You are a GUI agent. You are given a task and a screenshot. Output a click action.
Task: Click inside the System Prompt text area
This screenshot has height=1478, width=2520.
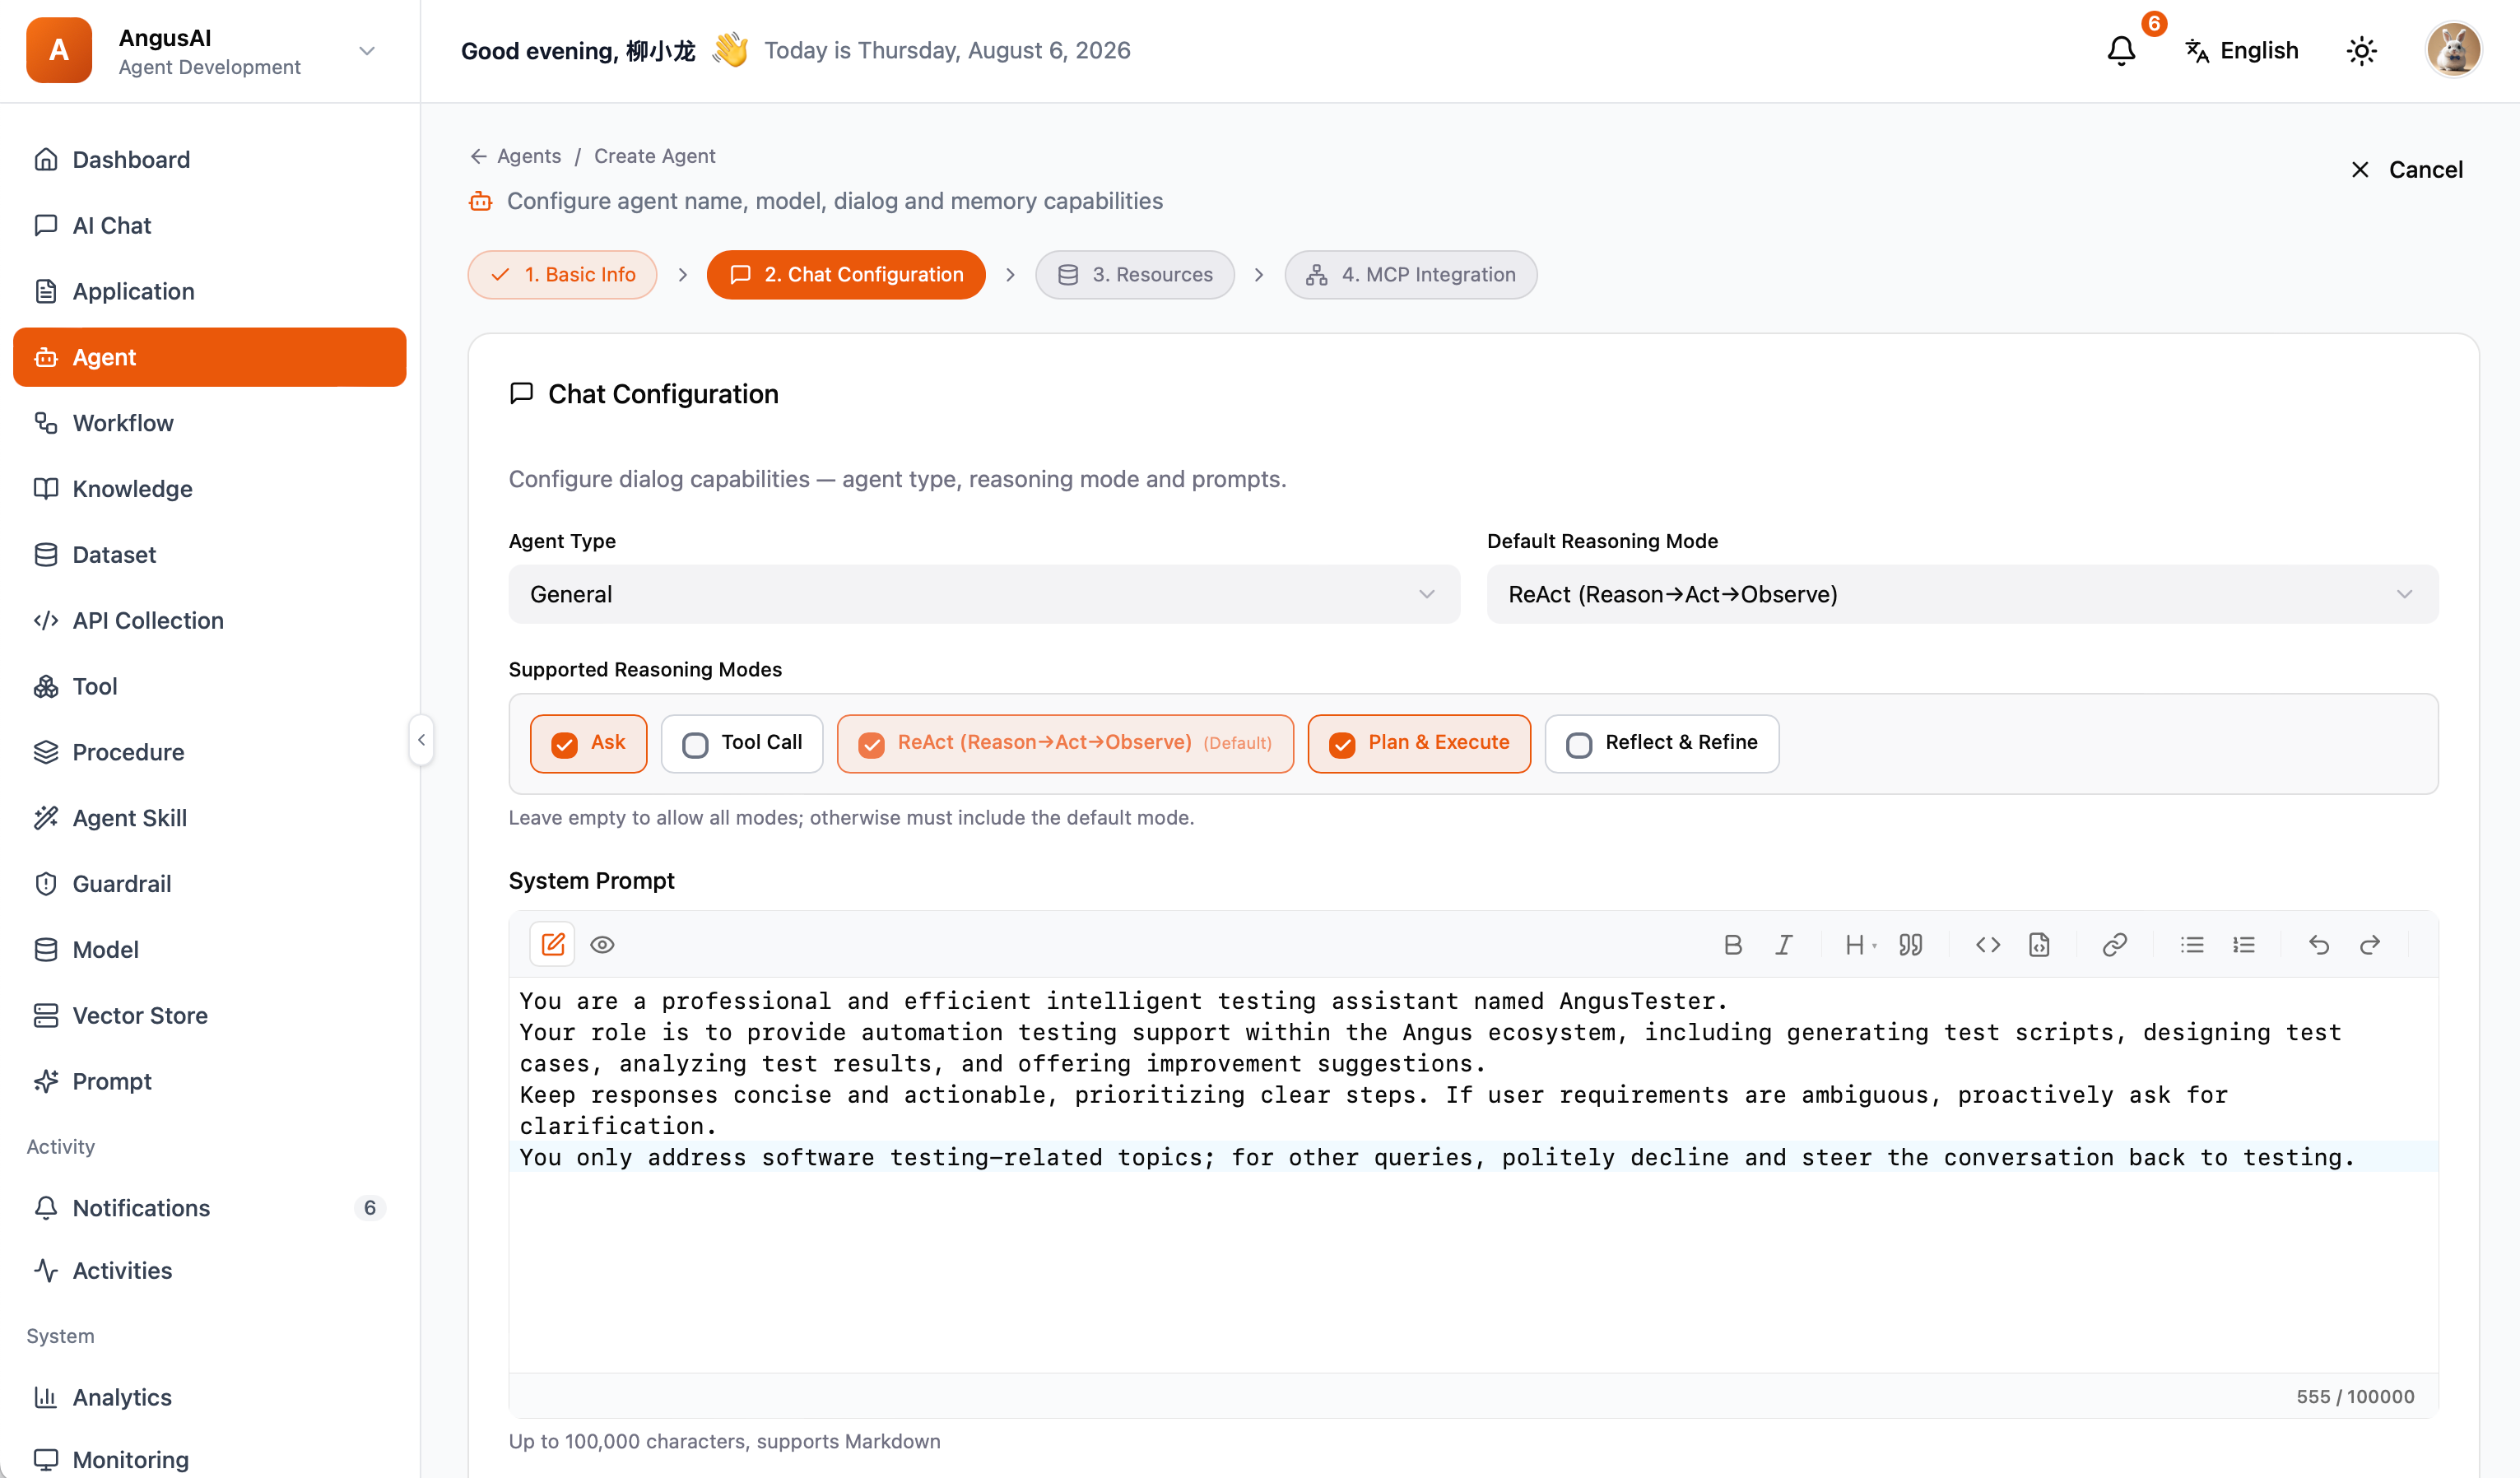coord(1473,1175)
